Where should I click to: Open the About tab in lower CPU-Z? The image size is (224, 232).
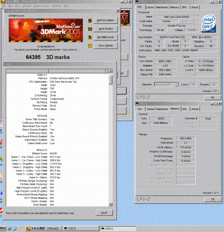tap(195, 109)
